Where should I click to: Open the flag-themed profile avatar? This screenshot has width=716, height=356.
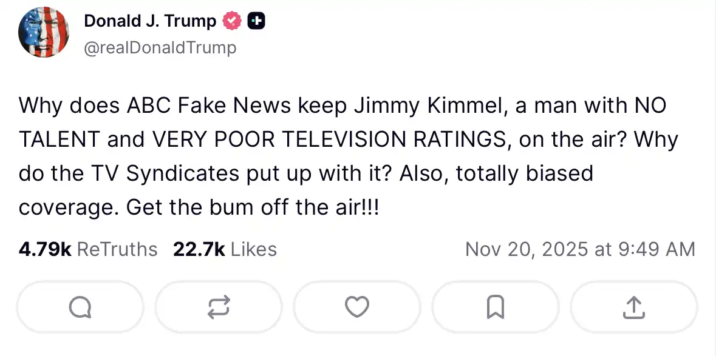(44, 32)
